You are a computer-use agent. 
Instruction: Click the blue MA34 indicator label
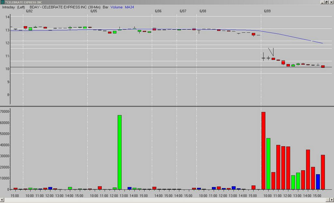click(x=129, y=7)
